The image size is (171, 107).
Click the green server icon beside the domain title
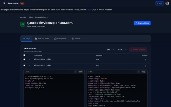[x=23, y=24]
